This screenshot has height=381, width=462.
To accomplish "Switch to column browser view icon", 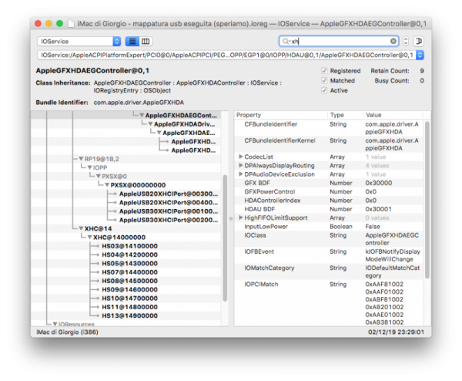I will coord(146,41).
